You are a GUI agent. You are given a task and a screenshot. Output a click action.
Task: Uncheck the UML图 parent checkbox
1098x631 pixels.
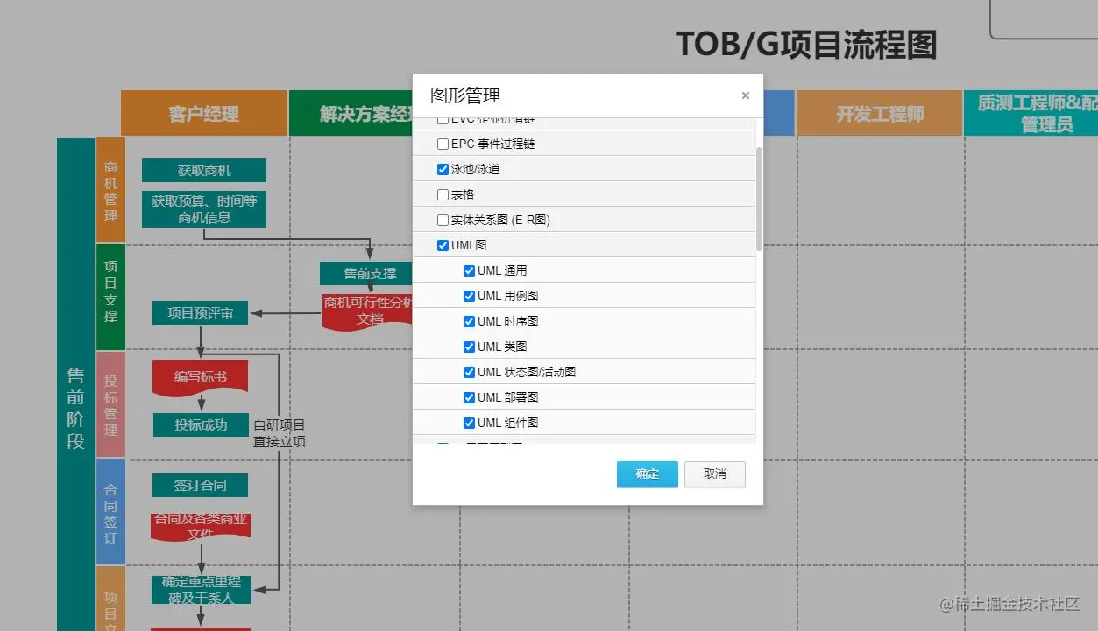point(443,245)
